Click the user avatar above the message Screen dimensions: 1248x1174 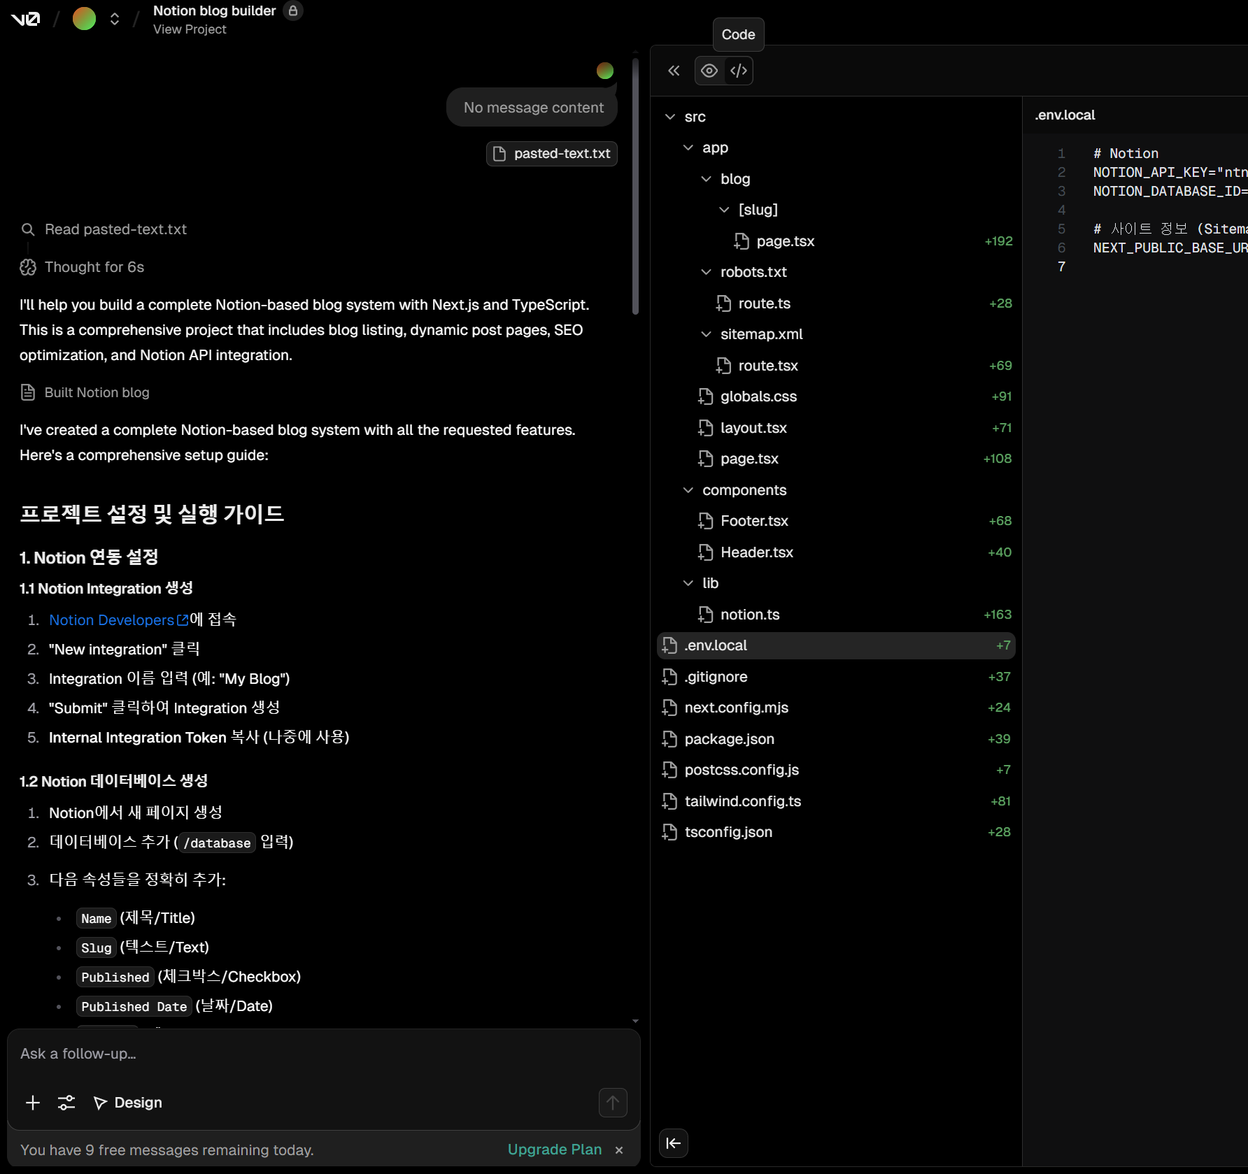tap(605, 71)
